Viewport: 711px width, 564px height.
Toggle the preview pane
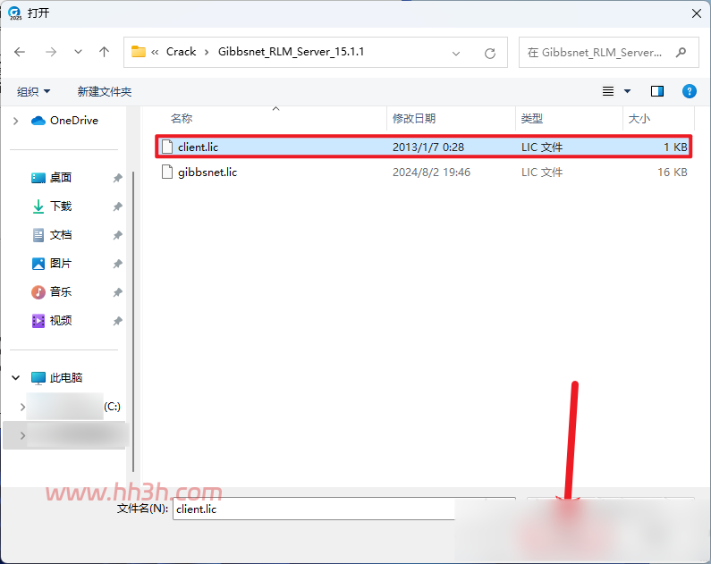(657, 91)
